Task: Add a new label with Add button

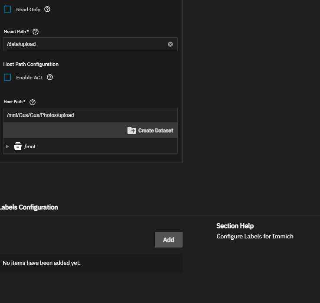Action: pyautogui.click(x=169, y=240)
